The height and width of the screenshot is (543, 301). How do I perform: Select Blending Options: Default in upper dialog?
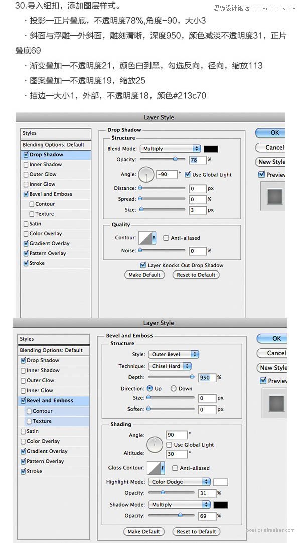[56, 145]
